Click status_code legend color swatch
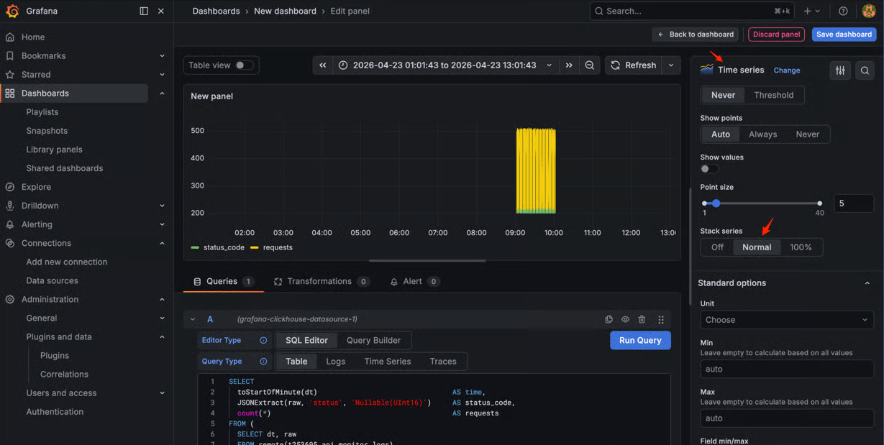The image size is (884, 445). point(195,247)
